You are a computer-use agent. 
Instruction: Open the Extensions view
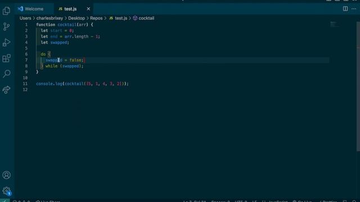(6, 58)
